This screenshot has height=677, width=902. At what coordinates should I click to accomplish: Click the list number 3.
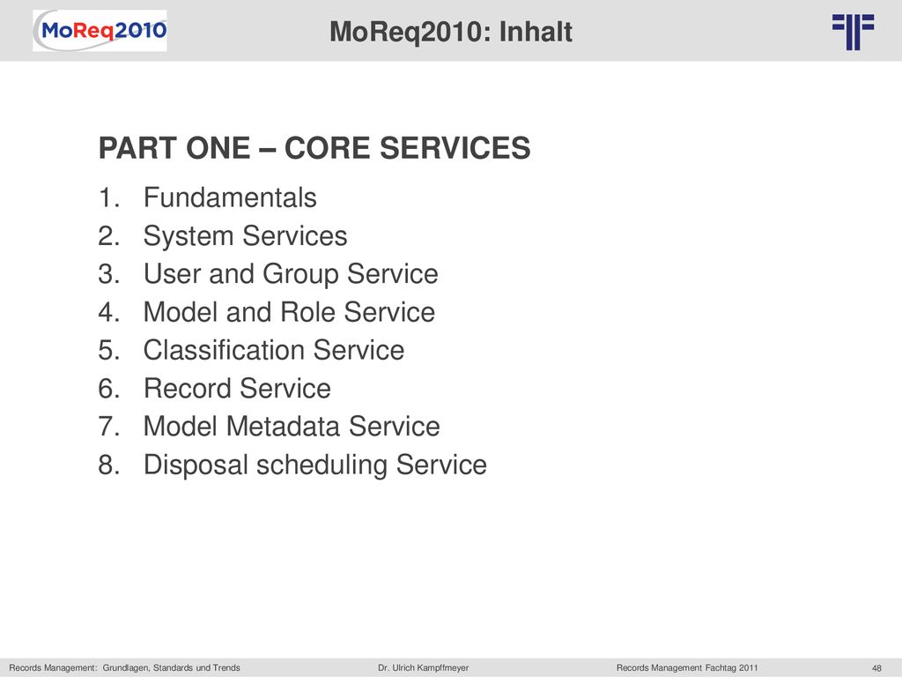[x=108, y=274]
